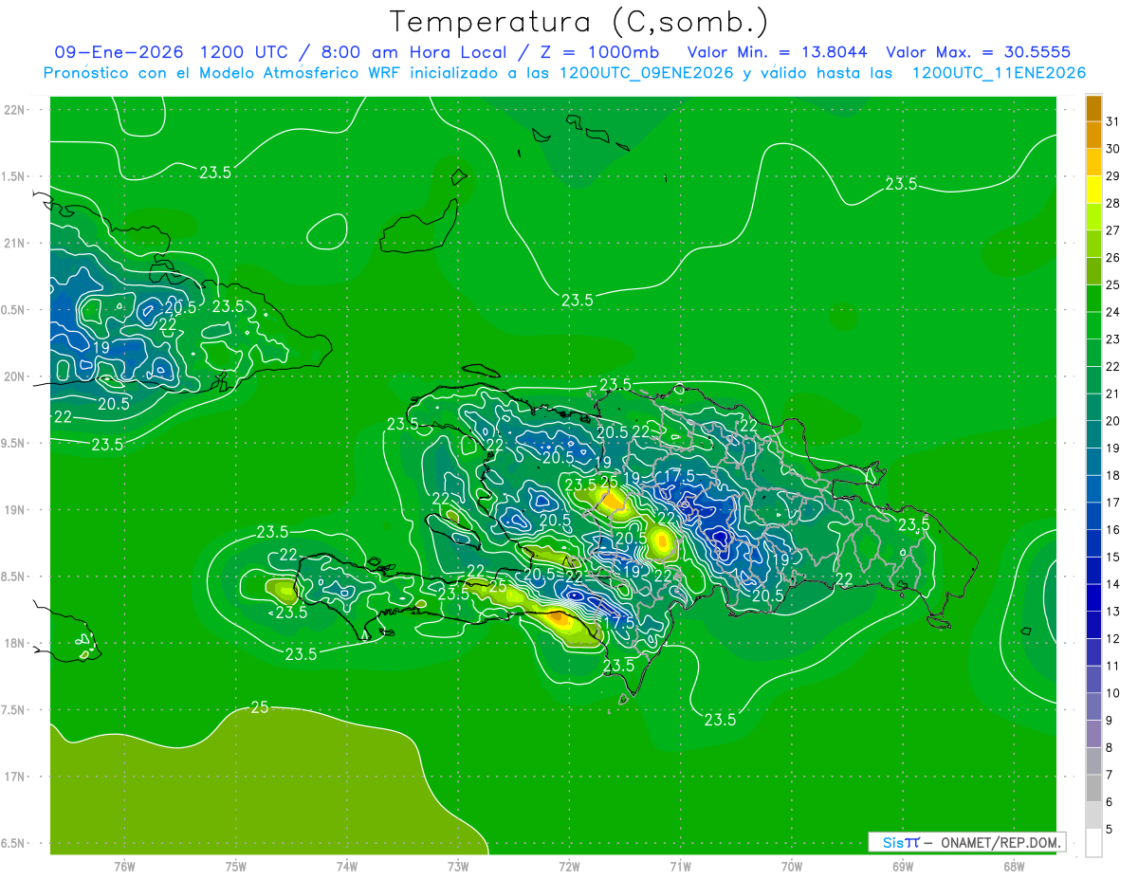Click the "72W" longitude axis label
The image size is (1138, 879).
(x=569, y=867)
